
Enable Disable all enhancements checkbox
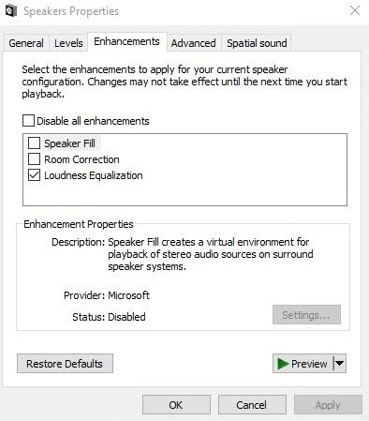coord(28,121)
